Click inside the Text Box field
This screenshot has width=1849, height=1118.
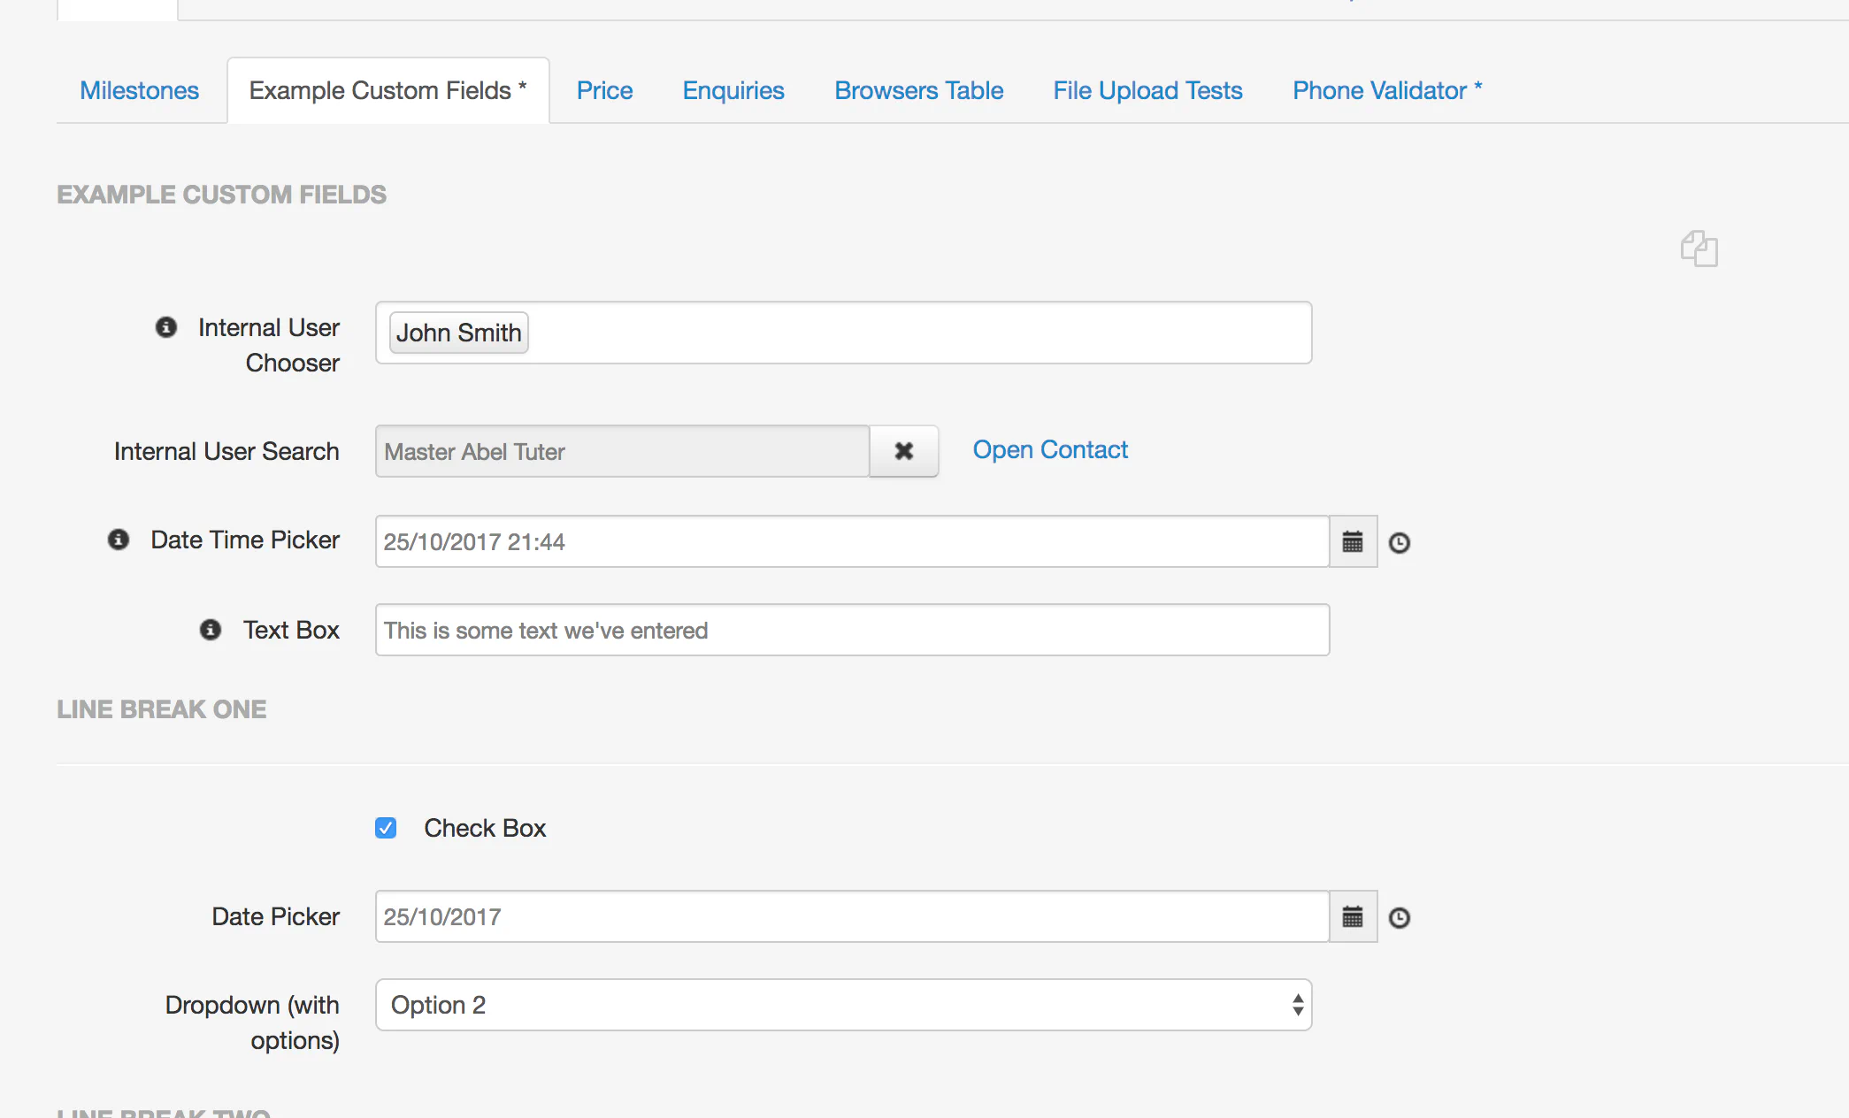pos(851,630)
